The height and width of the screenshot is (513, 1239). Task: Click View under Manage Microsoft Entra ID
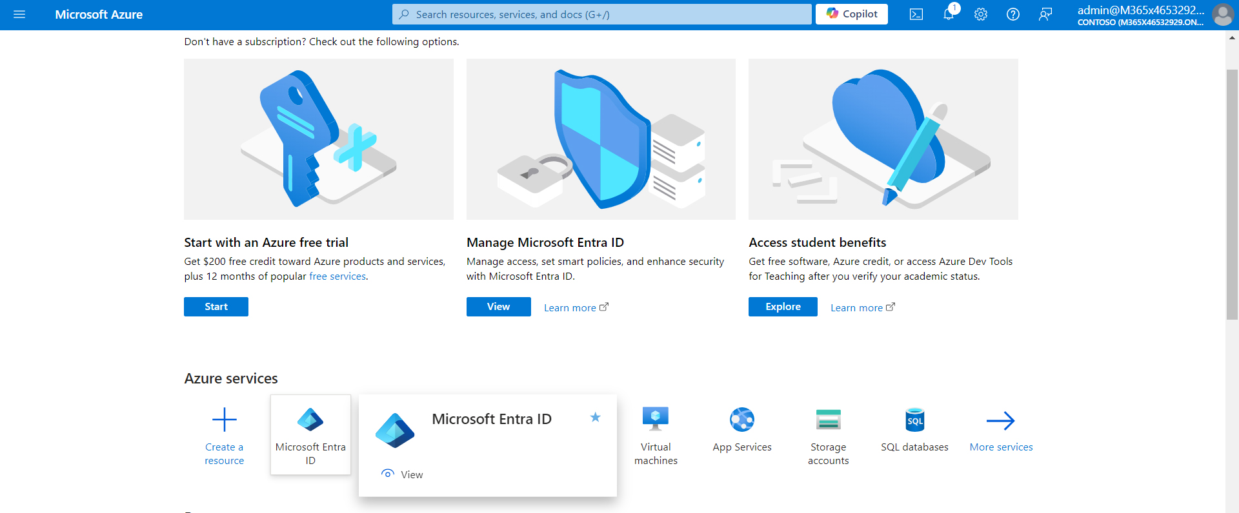(499, 307)
